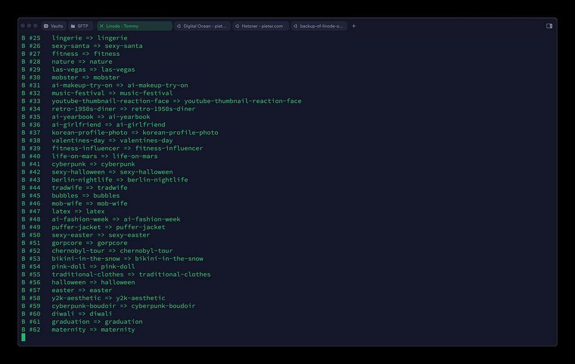The image size is (575, 364).
Task: Select the sexy-easter line #50
Action: coord(86,235)
